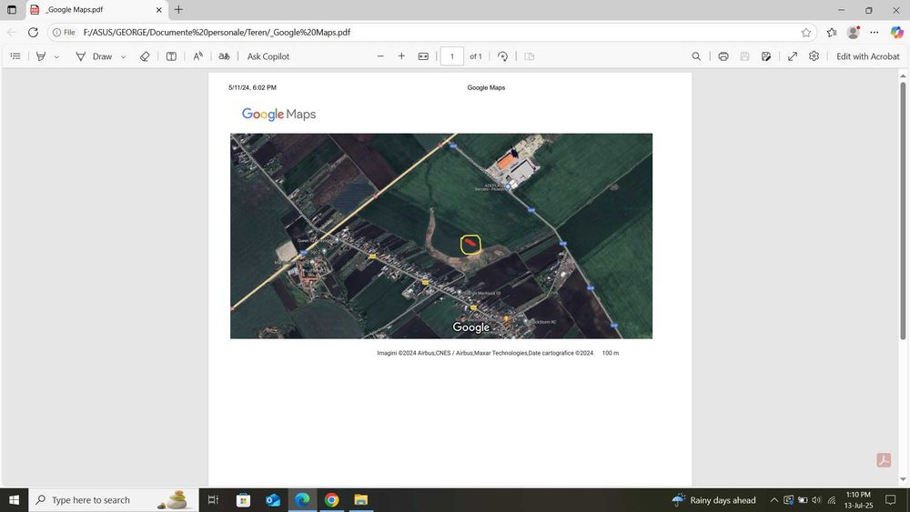Click the scrollbar down arrow

coord(903,479)
